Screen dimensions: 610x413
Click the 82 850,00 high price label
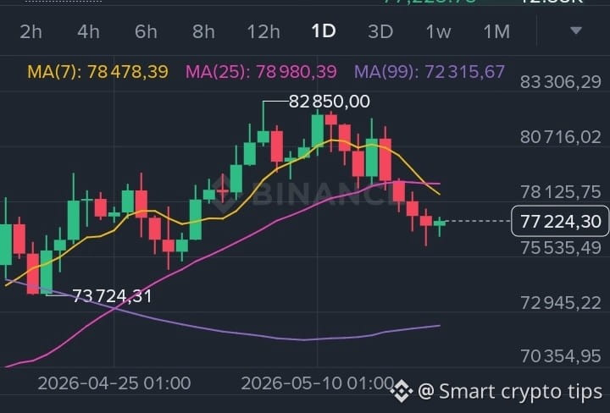(x=330, y=102)
